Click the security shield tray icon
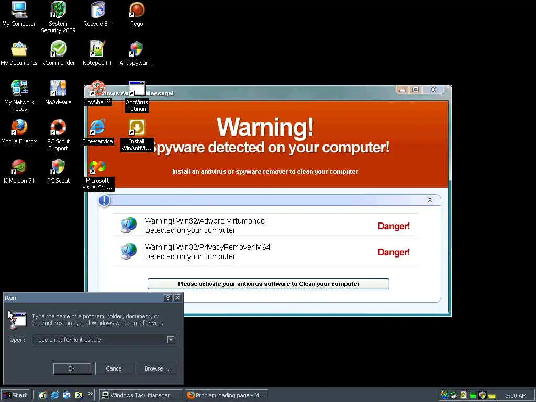 tap(483, 396)
